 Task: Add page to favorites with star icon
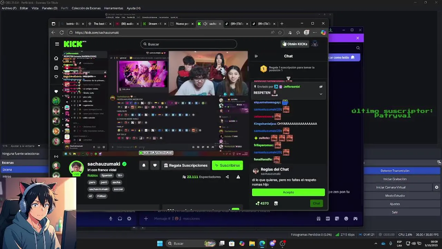[280, 33]
